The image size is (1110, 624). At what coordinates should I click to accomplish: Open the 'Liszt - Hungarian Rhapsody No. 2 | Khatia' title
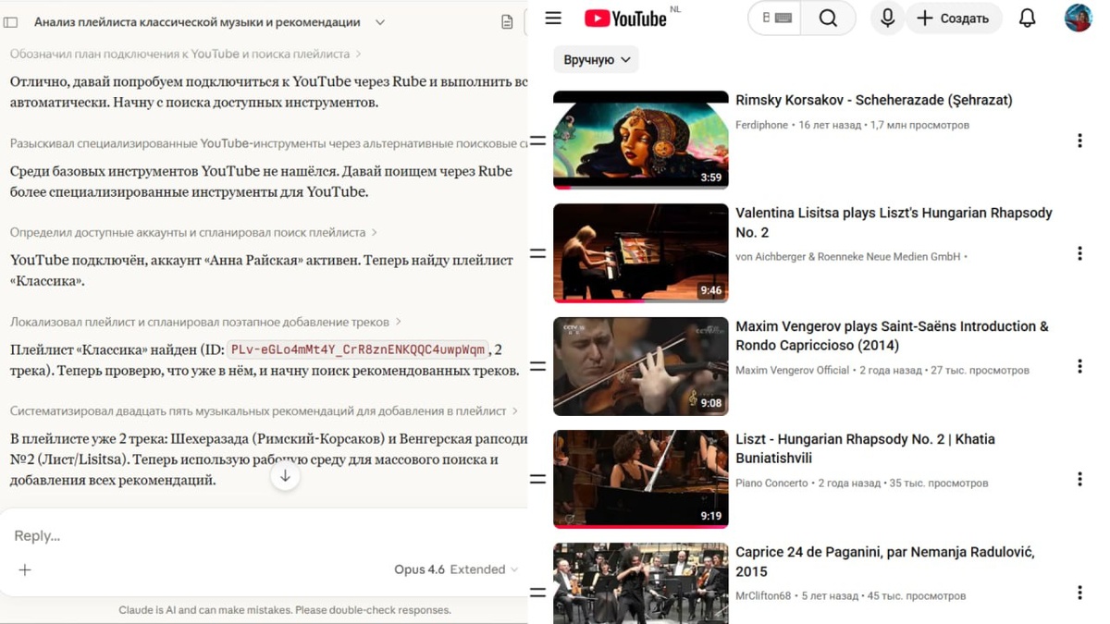point(865,448)
